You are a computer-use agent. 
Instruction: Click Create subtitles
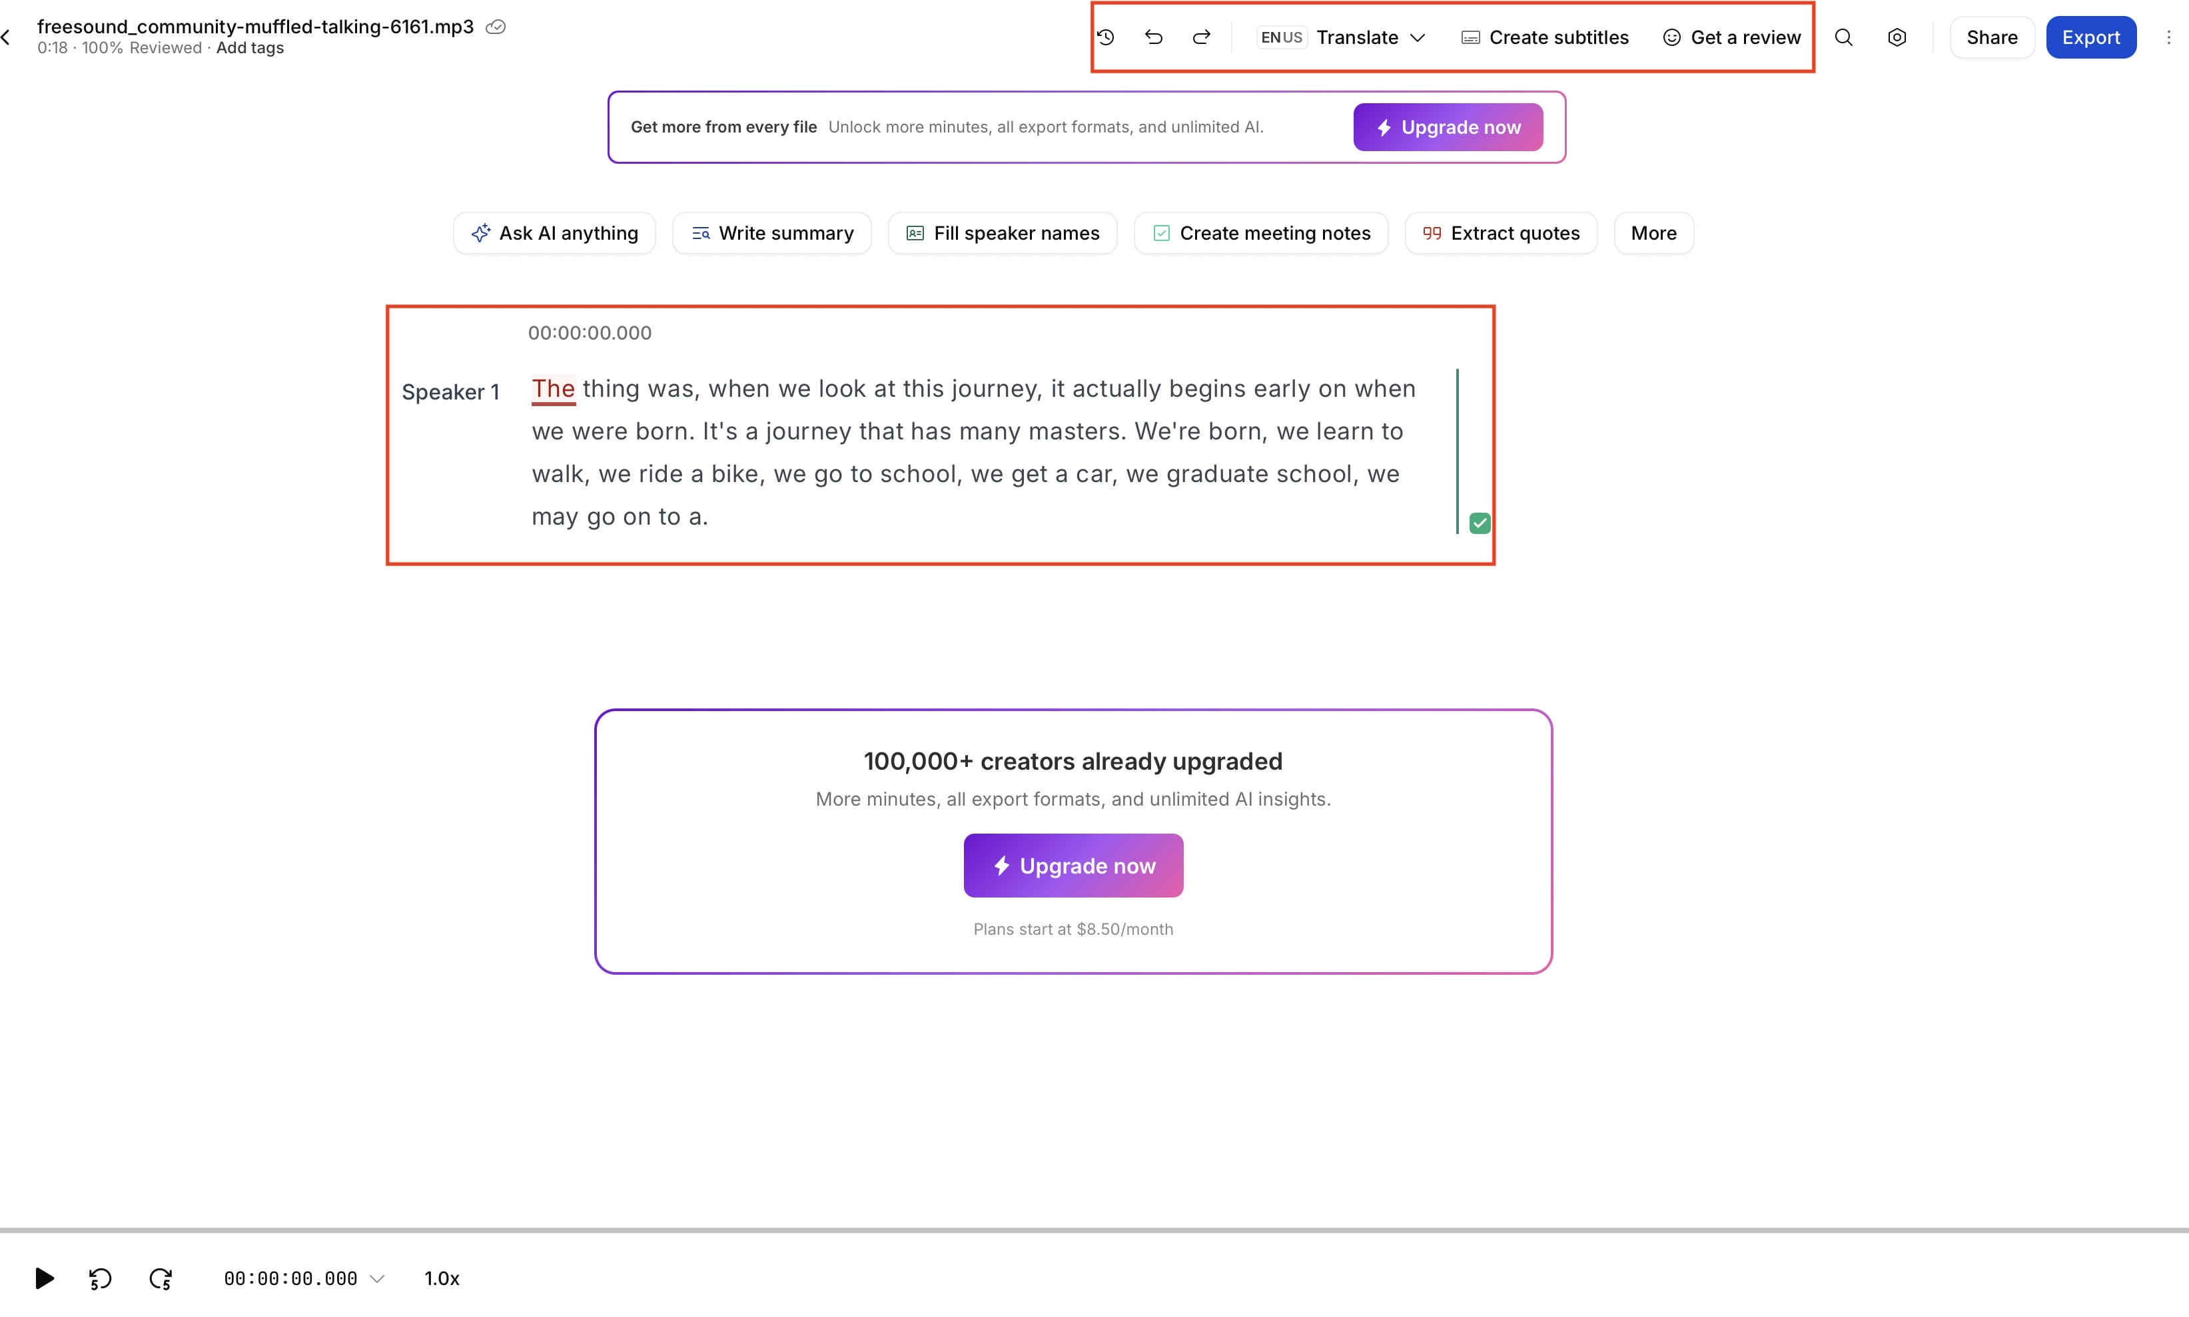(x=1545, y=37)
